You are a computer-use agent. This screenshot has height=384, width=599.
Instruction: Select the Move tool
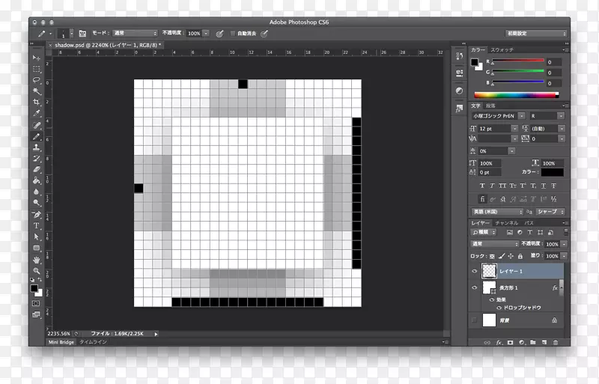(36, 58)
